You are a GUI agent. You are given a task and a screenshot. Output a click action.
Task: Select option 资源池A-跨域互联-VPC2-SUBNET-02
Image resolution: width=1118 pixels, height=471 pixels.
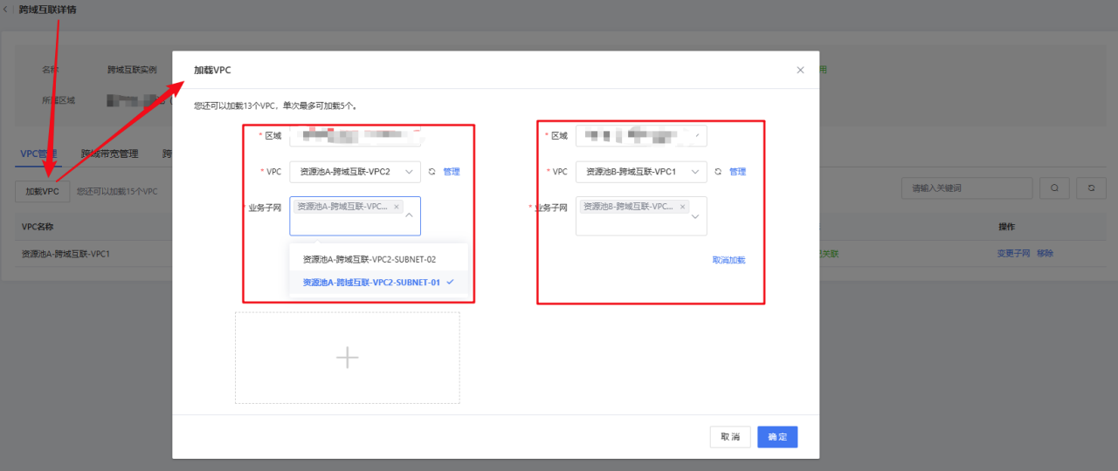point(379,259)
